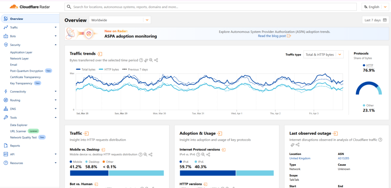This screenshot has height=188, width=391.
Task: Open the AS13285 ASN link
Action: [343, 158]
